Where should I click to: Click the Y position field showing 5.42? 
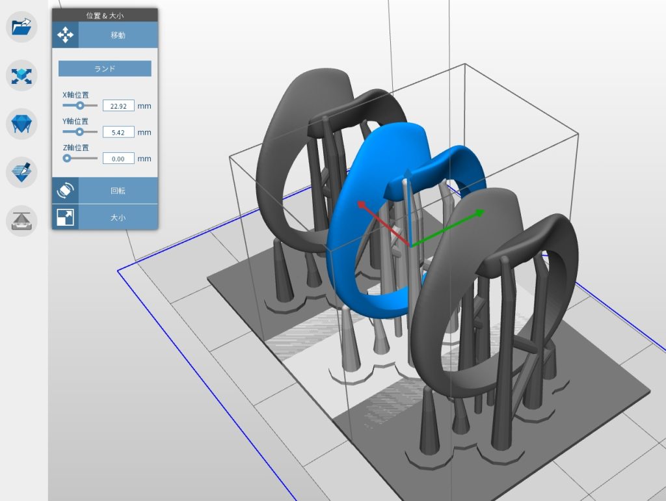118,131
